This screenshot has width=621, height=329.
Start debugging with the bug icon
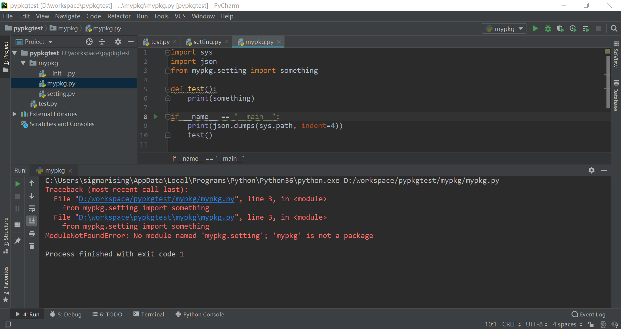click(x=548, y=29)
